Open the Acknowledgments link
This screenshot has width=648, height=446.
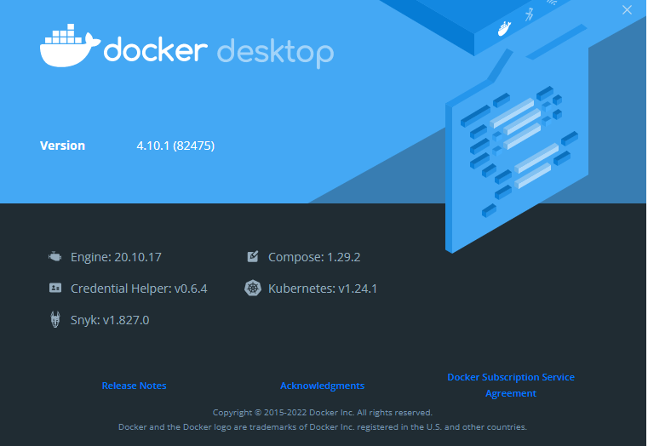(x=323, y=386)
